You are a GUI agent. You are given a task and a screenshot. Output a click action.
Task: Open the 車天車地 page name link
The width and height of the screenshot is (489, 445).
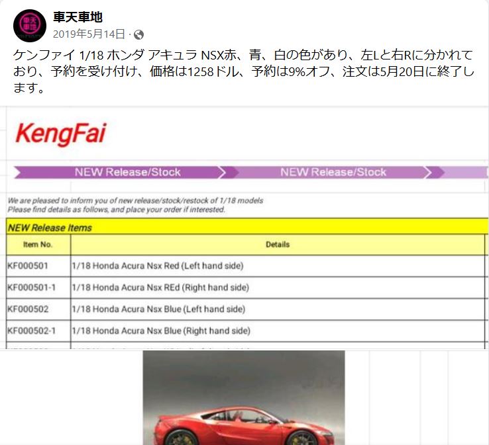point(78,17)
